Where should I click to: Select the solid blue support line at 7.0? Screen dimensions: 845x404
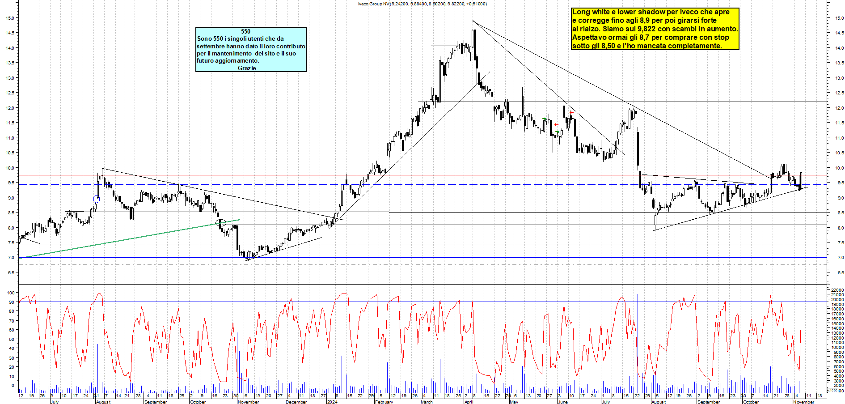point(422,258)
